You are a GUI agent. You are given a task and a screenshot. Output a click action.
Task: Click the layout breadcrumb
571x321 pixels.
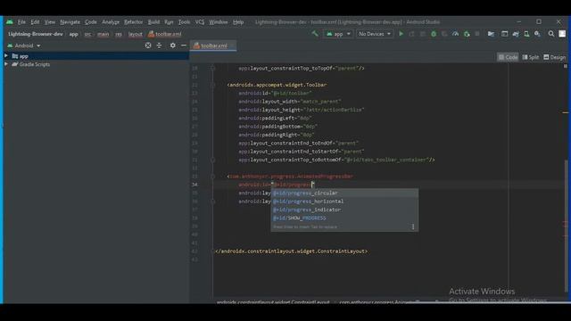(x=135, y=34)
